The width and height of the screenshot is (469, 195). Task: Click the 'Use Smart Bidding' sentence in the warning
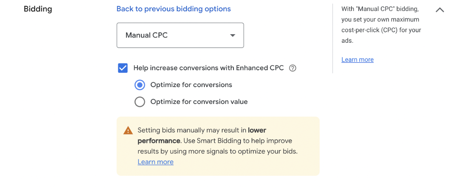(x=217, y=146)
